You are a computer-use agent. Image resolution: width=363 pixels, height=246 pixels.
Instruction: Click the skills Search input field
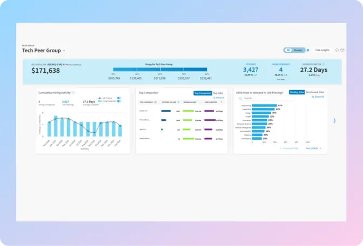tap(266, 98)
